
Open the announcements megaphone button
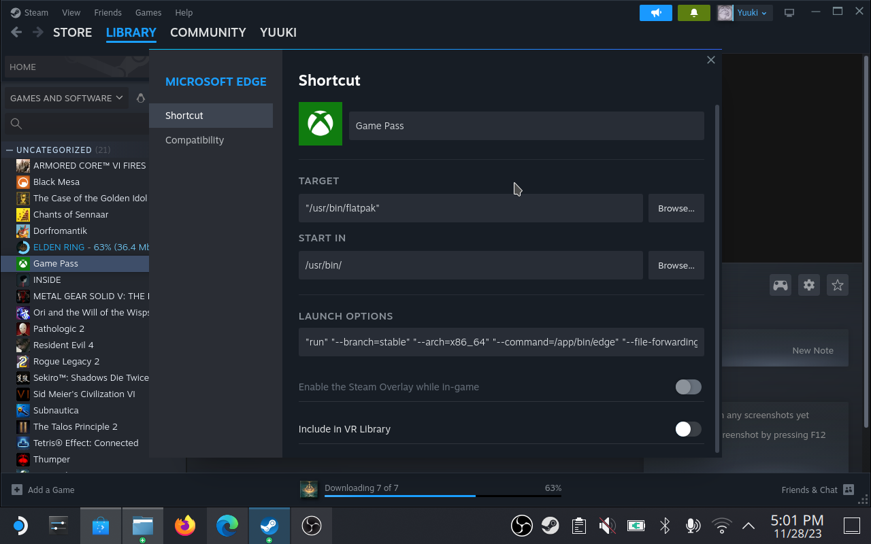coord(656,13)
